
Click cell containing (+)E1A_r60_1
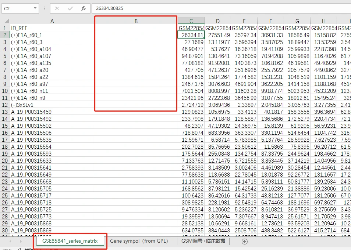[52, 35]
